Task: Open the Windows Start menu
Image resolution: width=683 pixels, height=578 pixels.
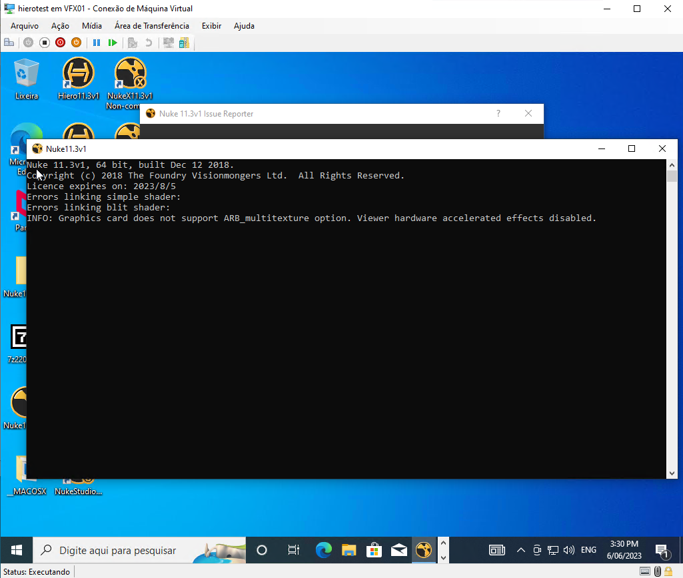Action: pos(17,550)
